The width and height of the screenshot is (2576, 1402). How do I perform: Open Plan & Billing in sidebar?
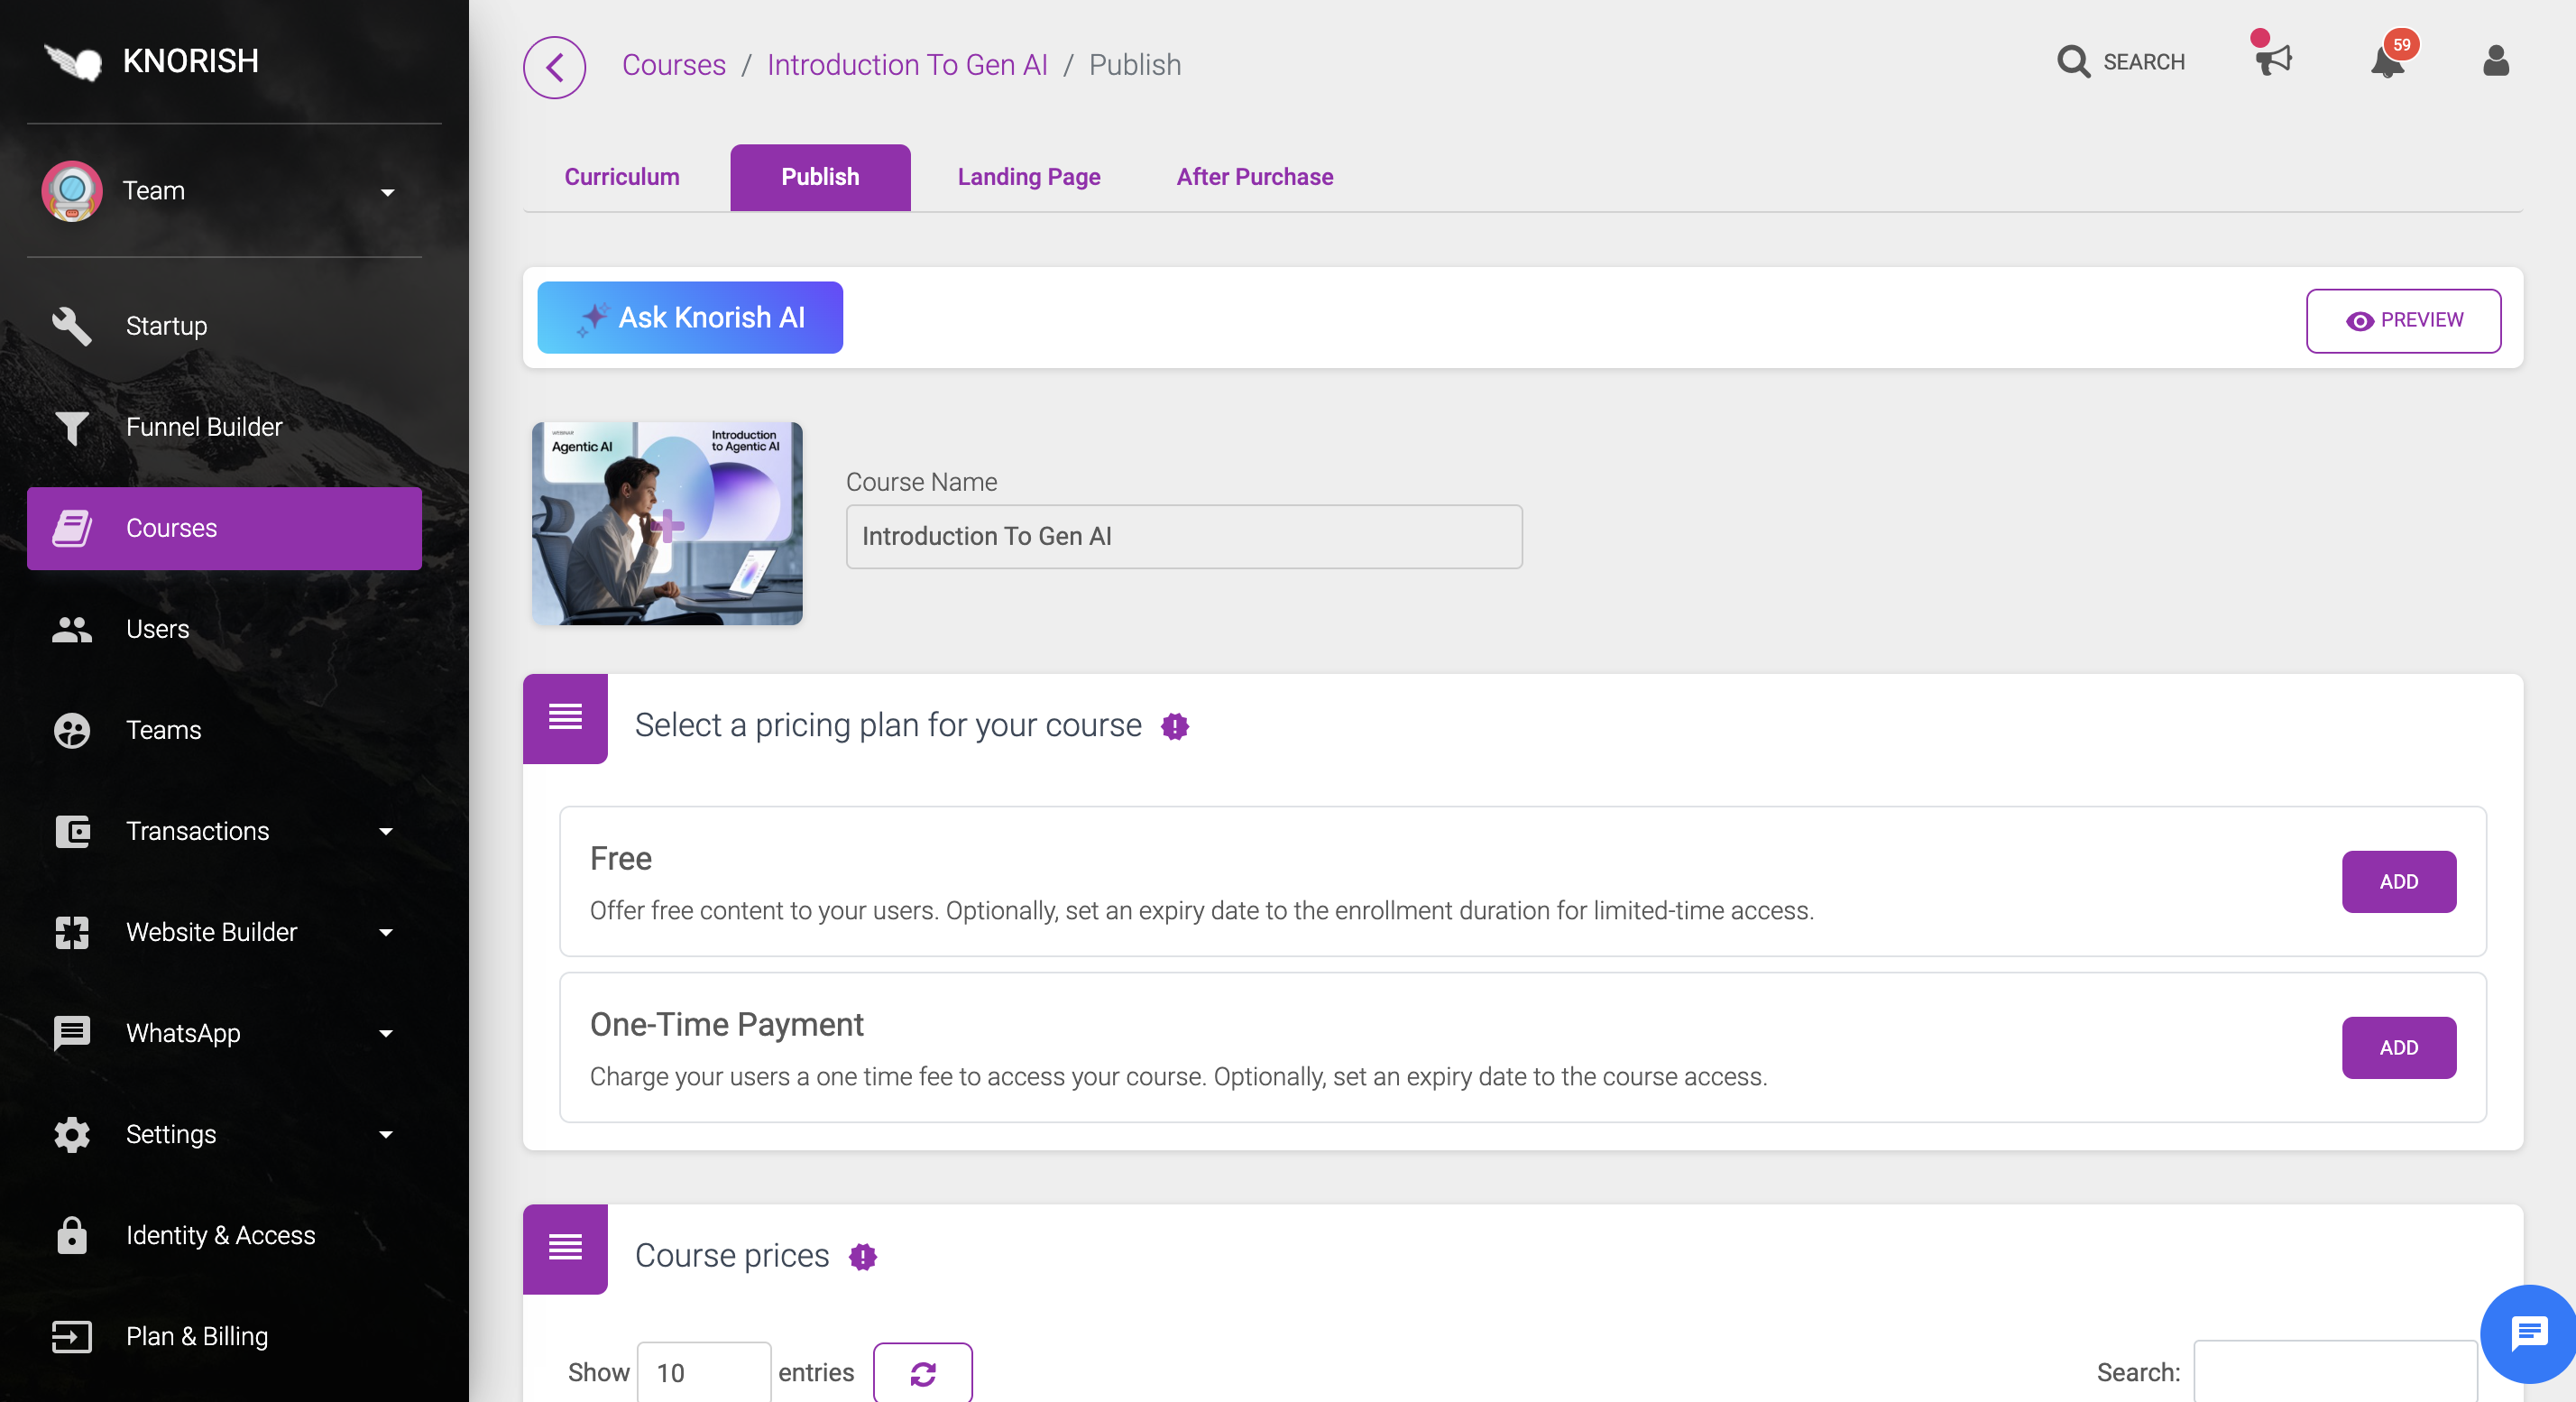pos(224,1336)
